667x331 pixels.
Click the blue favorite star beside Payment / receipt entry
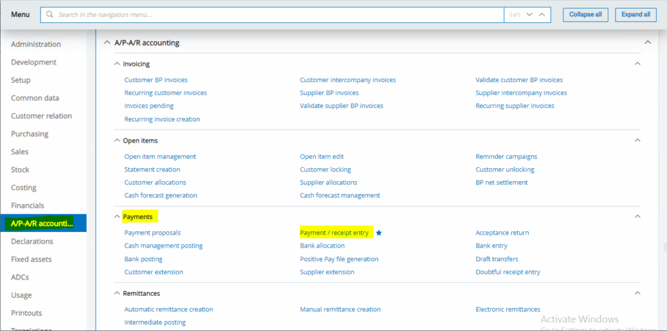click(x=378, y=233)
